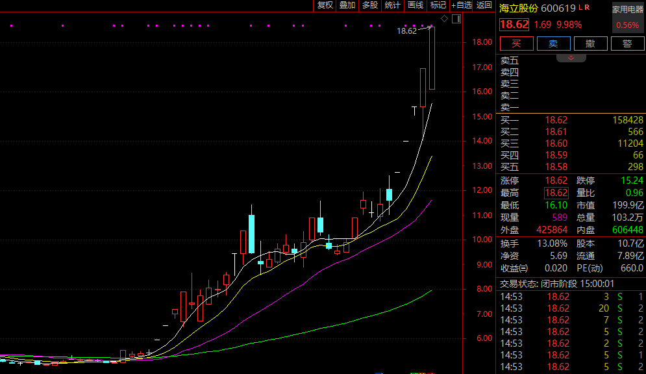
Task: Click 换手 rate 13.08%
Action: click(552, 243)
